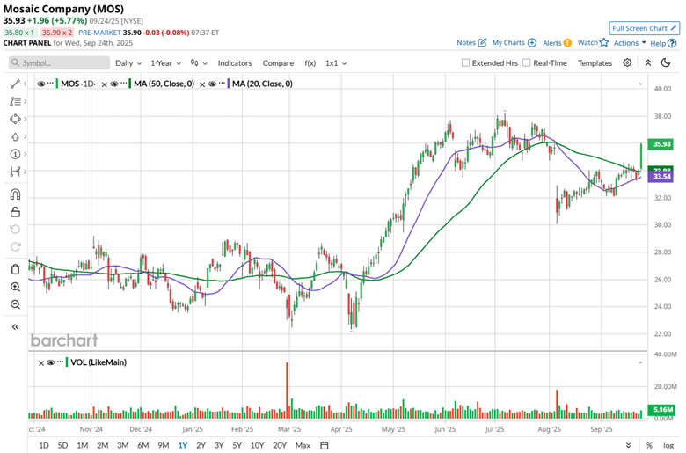This screenshot has width=686, height=453.
Task: Select the 6M time range
Action: pos(143,445)
